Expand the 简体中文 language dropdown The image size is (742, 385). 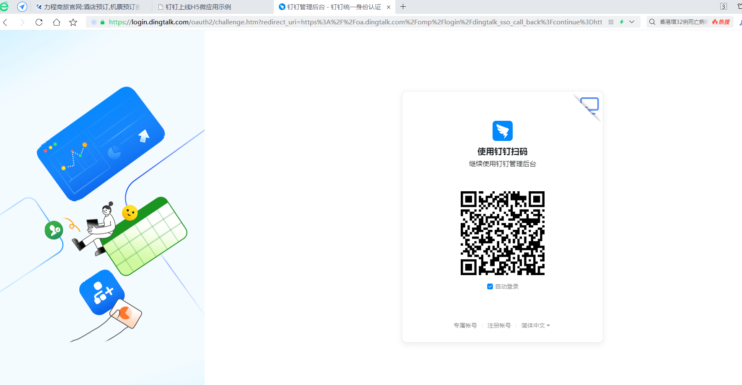[536, 325]
